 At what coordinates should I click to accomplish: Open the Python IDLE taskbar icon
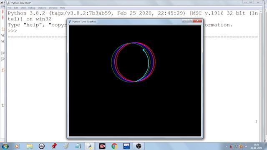pyautogui.click(x=90, y=146)
